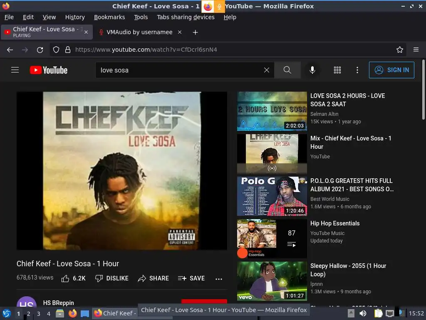Switch to workspace 3
Image resolution: width=426 pixels, height=320 pixels.
coord(38,314)
